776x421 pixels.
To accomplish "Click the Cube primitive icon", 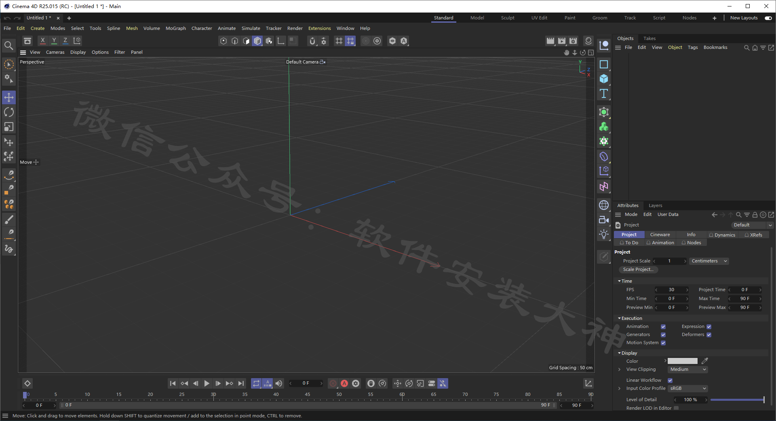I will 604,79.
